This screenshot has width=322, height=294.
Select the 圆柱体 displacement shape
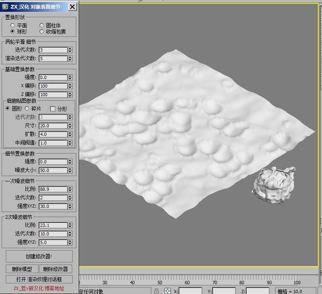click(x=42, y=25)
